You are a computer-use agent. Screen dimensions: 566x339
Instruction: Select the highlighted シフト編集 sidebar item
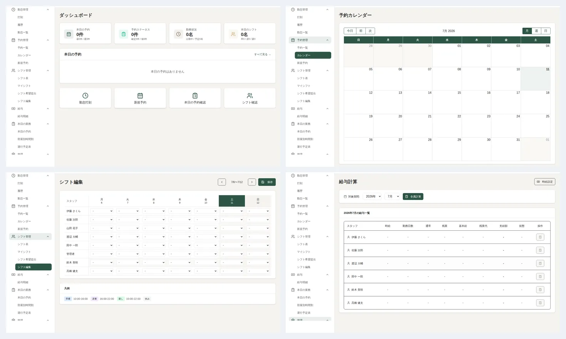(x=33, y=267)
